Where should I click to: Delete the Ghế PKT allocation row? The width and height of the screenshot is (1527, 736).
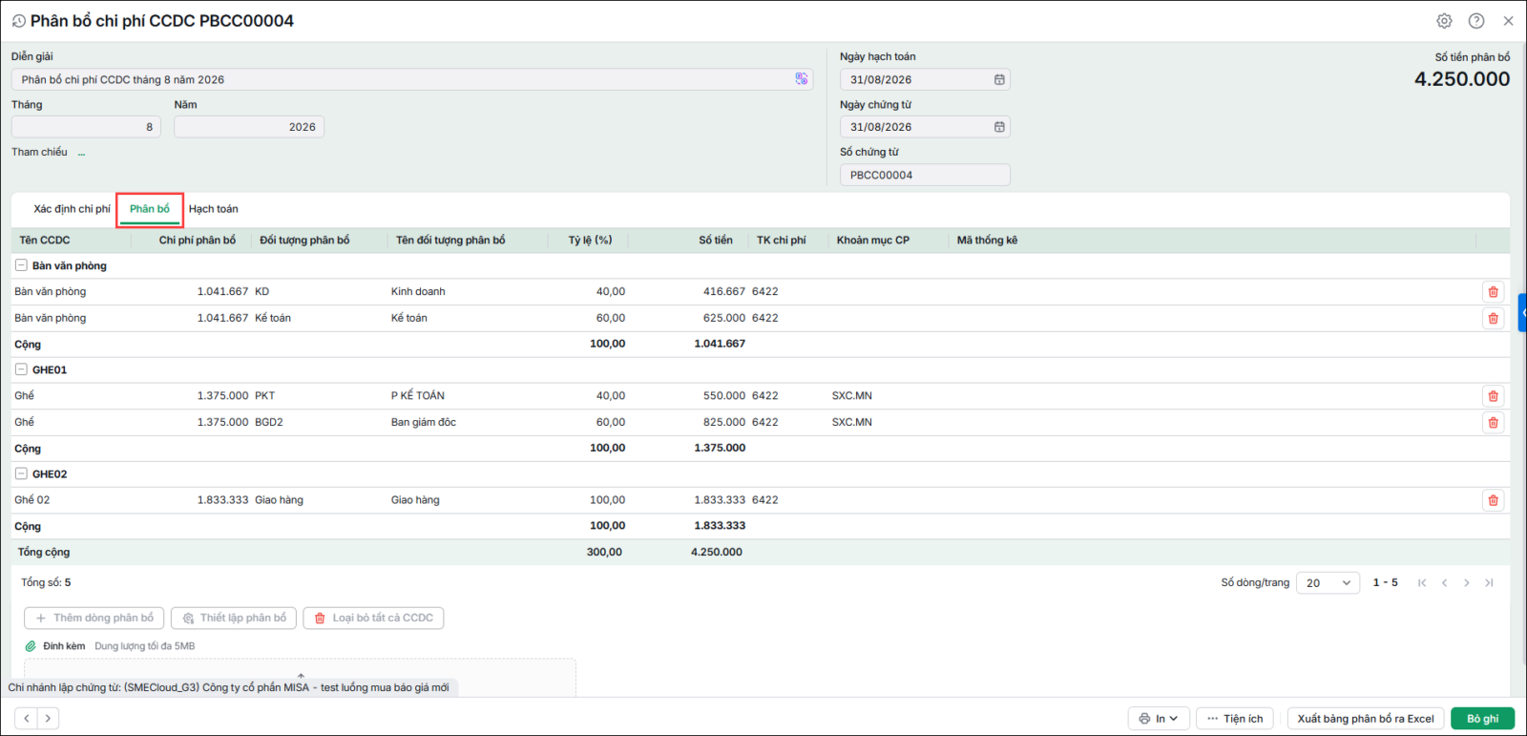pos(1494,396)
